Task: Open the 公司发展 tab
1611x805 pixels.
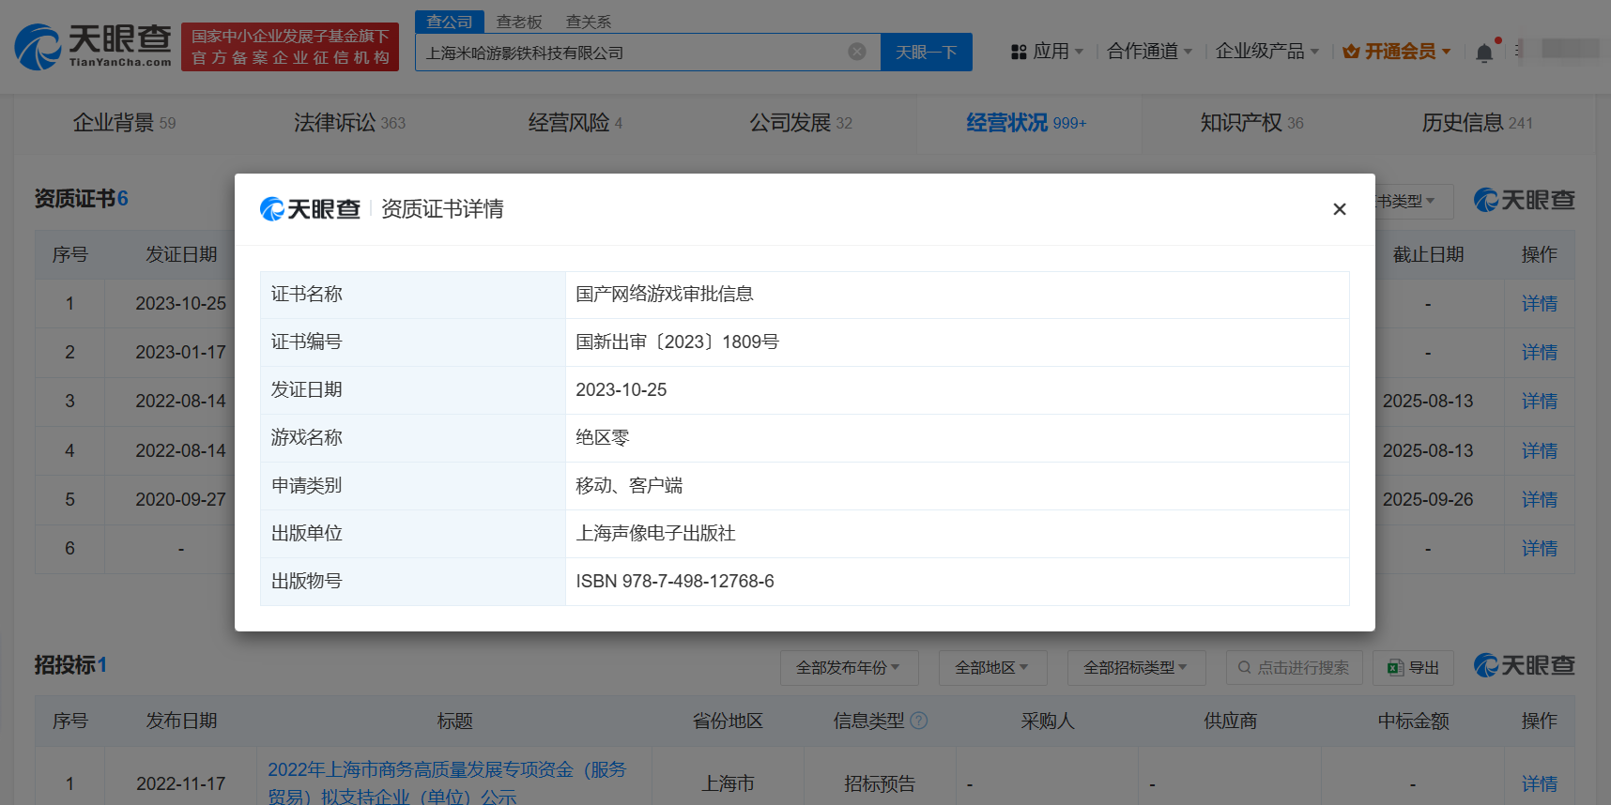Action: (x=801, y=123)
